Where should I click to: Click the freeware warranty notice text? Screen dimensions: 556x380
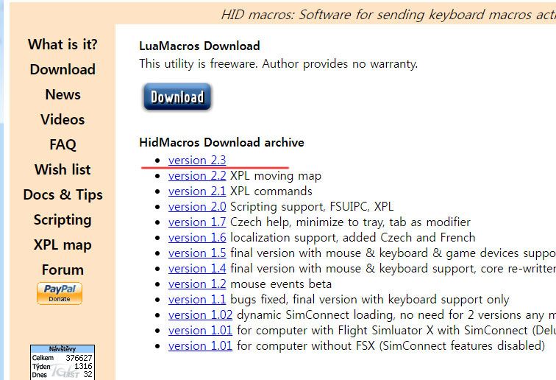point(278,64)
